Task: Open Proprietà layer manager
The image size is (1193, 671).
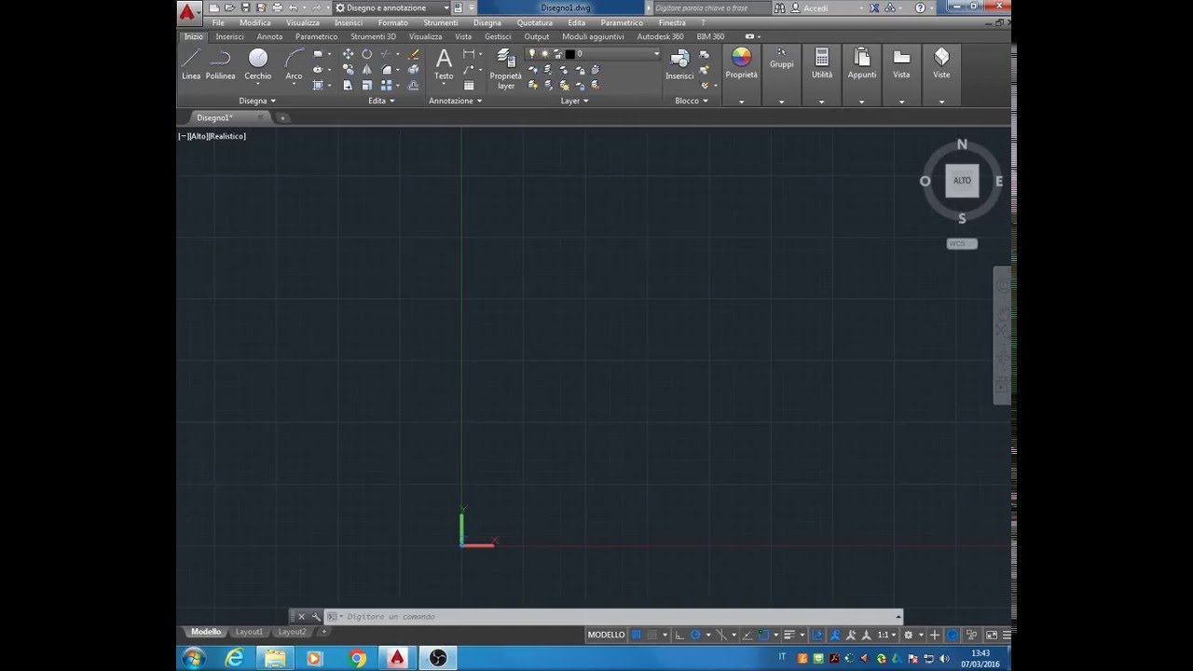Action: 506,68
